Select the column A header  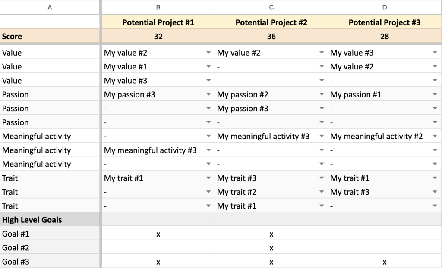pos(50,7)
